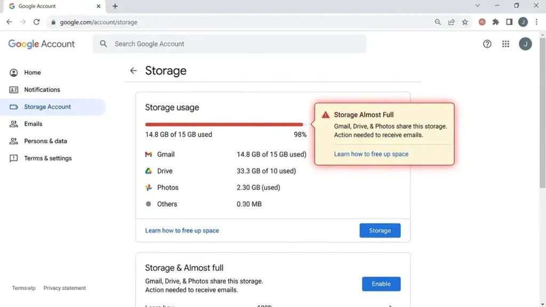Expand the tab search chevron dropdown

click(x=477, y=5)
